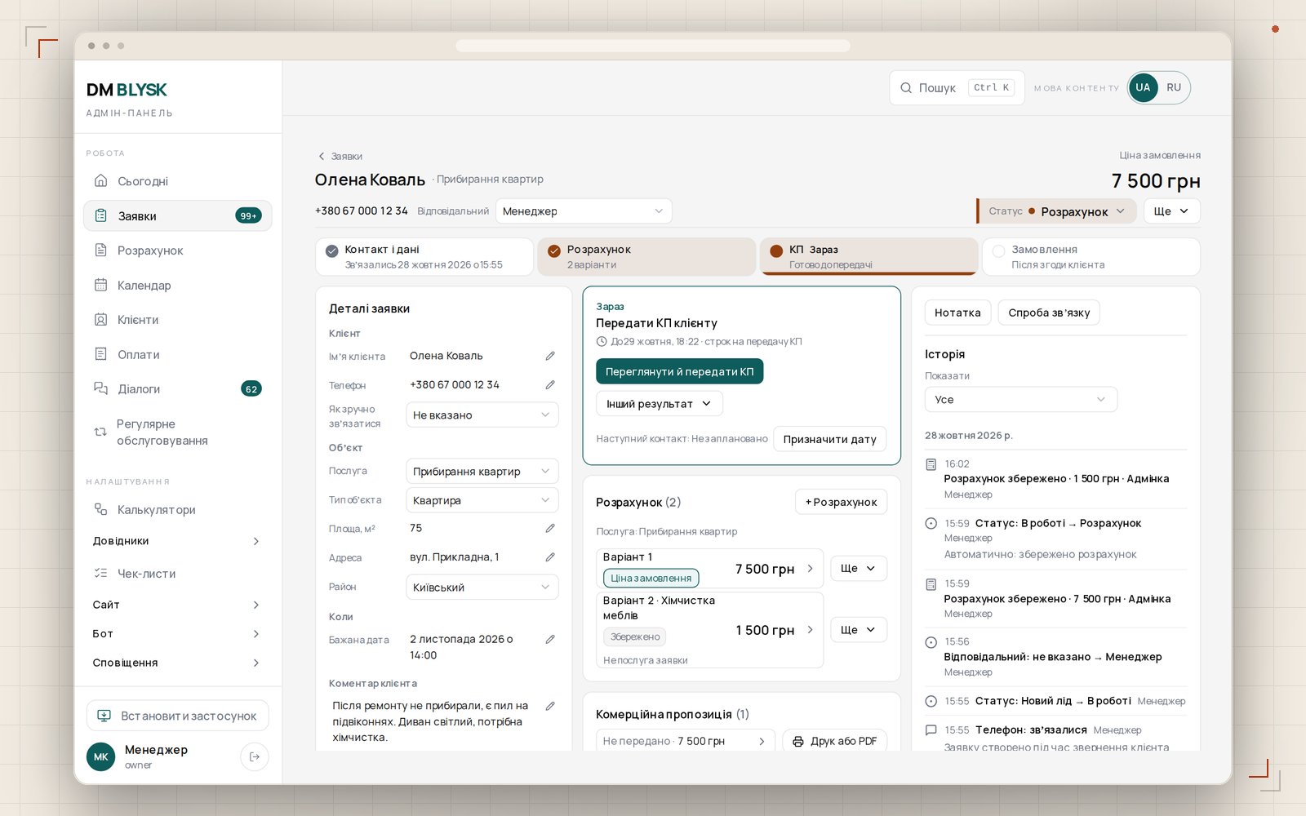Go to Календар in the sidebar
The image size is (1306, 816).
point(177,285)
